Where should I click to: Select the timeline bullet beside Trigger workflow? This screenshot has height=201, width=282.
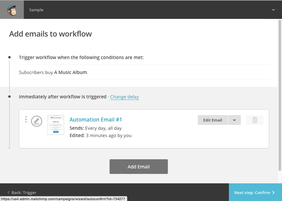[x=9, y=57]
